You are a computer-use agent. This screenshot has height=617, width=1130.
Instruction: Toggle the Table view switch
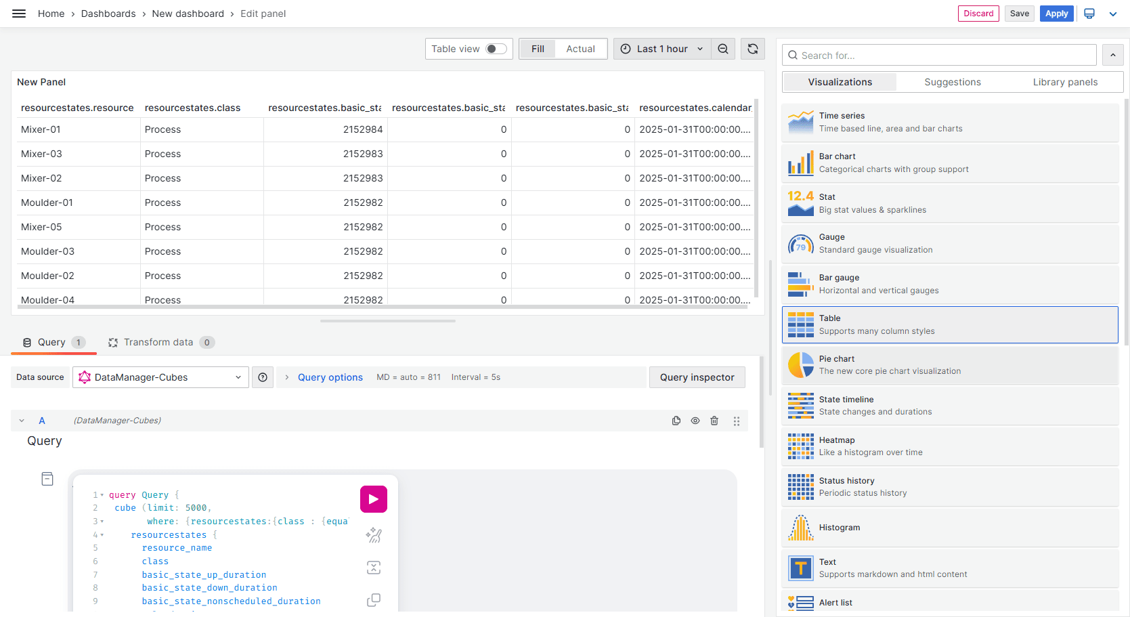coord(496,49)
